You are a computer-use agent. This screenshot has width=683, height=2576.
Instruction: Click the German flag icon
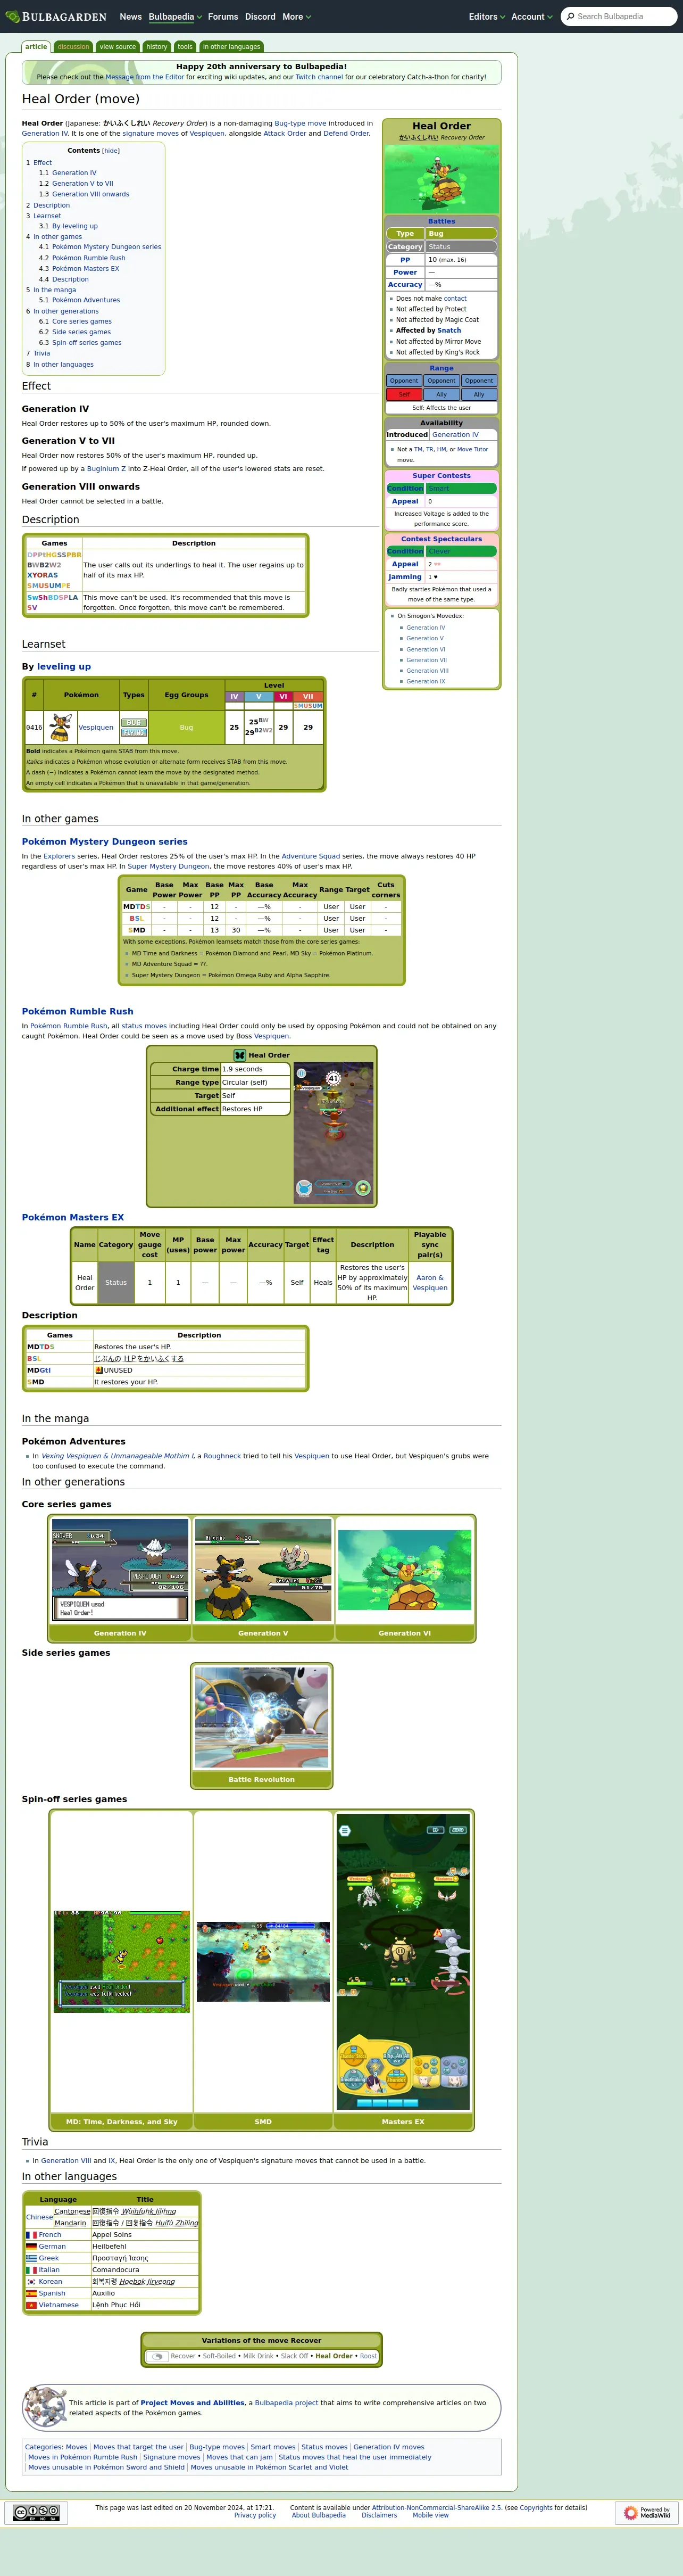tap(31, 2246)
